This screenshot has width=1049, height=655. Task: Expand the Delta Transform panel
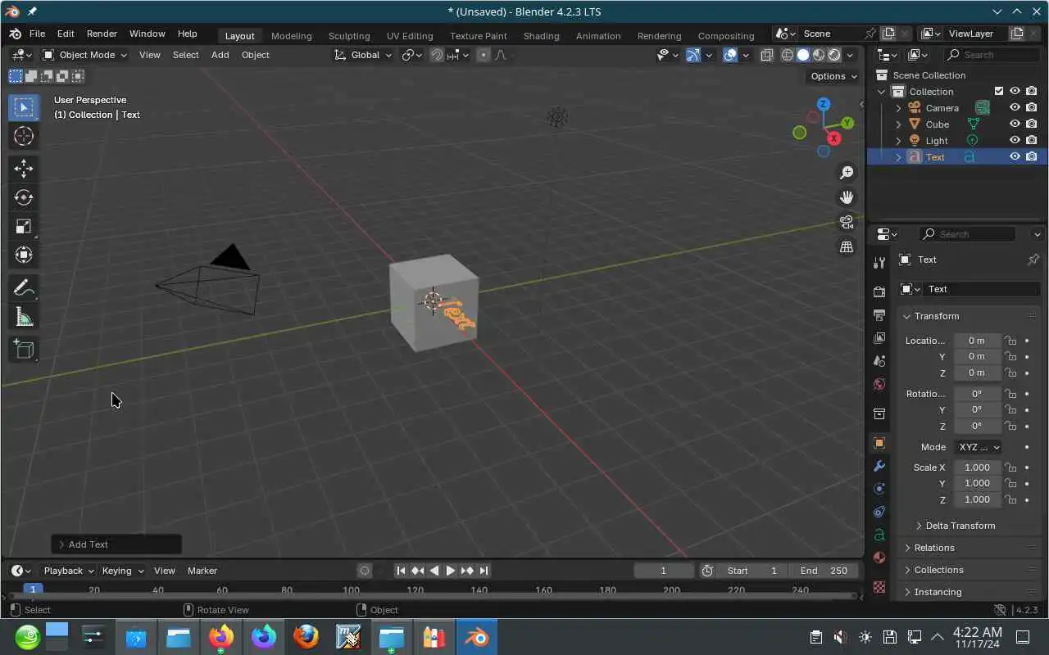955,526
